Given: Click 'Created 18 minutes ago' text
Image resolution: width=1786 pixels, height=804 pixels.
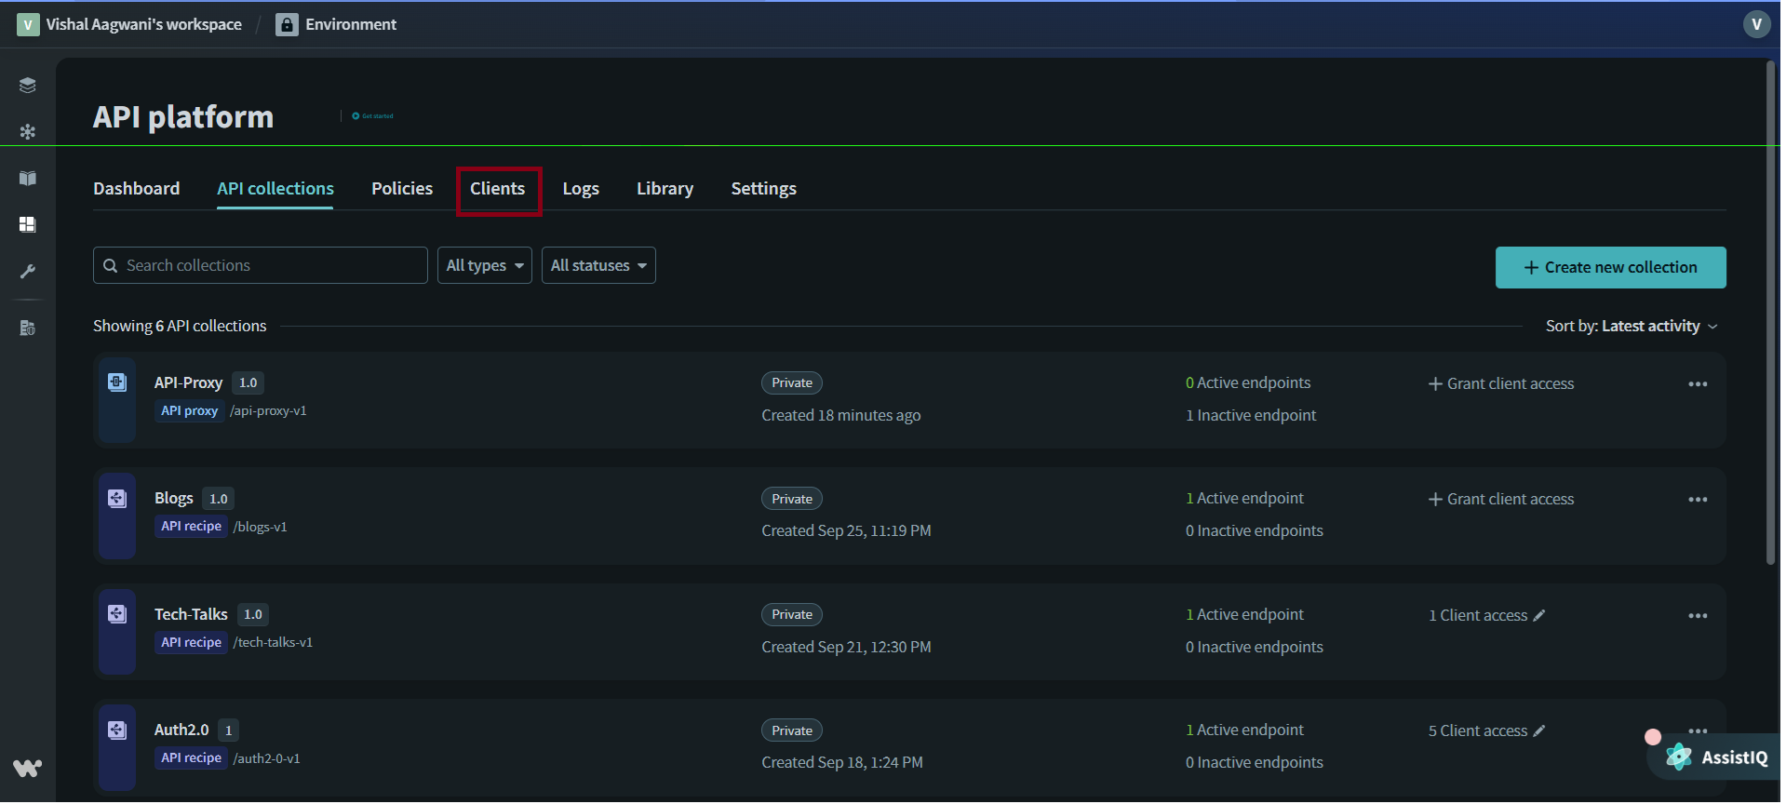Looking at the screenshot, I should pyautogui.click(x=841, y=415).
